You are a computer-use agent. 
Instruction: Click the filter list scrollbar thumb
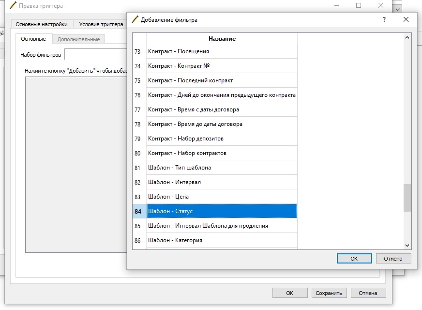[407, 198]
